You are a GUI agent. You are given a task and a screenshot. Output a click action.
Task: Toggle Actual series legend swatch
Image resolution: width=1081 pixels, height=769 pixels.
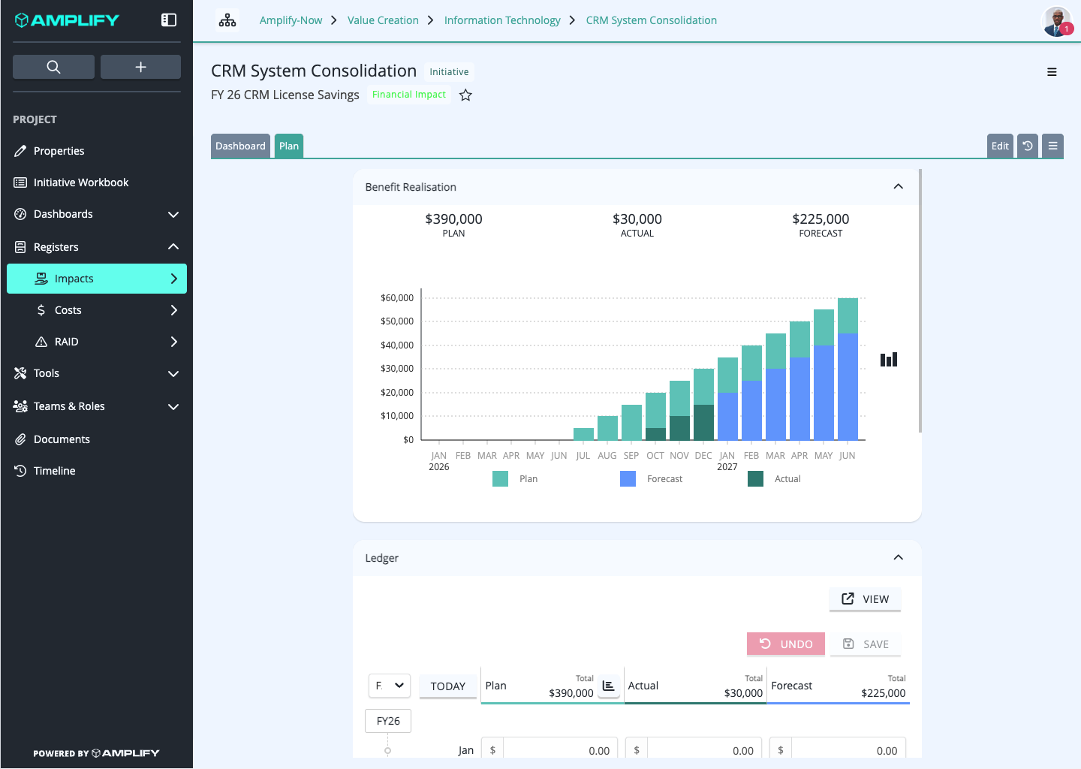tap(755, 478)
